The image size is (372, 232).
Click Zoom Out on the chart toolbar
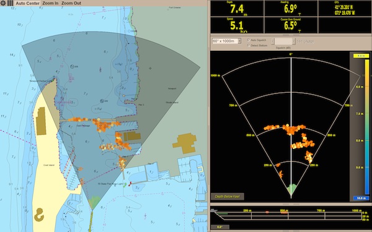(x=71, y=3)
